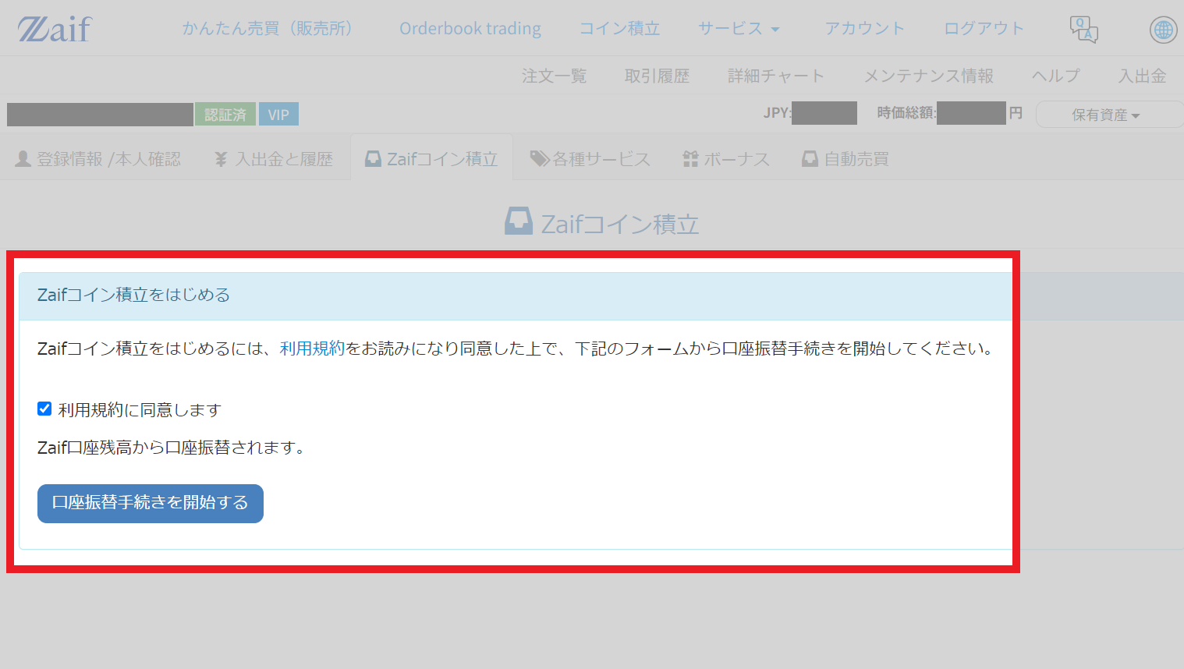Switch to 自動売買 tab
This screenshot has width=1184, height=669.
click(845, 159)
